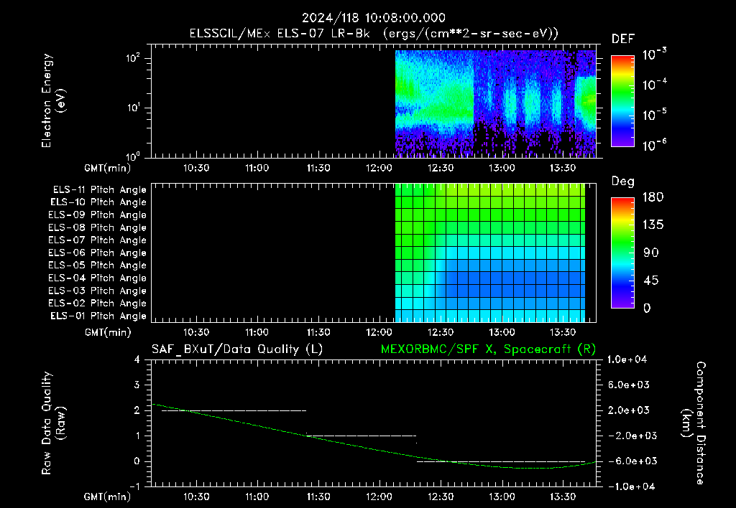The height and width of the screenshot is (508, 736).
Task: Click the 13:00 tick under the pitch angle panel
Action: [x=502, y=333]
